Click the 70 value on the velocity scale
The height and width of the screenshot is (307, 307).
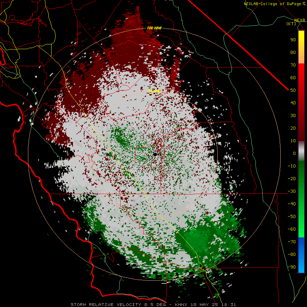(x=293, y=65)
